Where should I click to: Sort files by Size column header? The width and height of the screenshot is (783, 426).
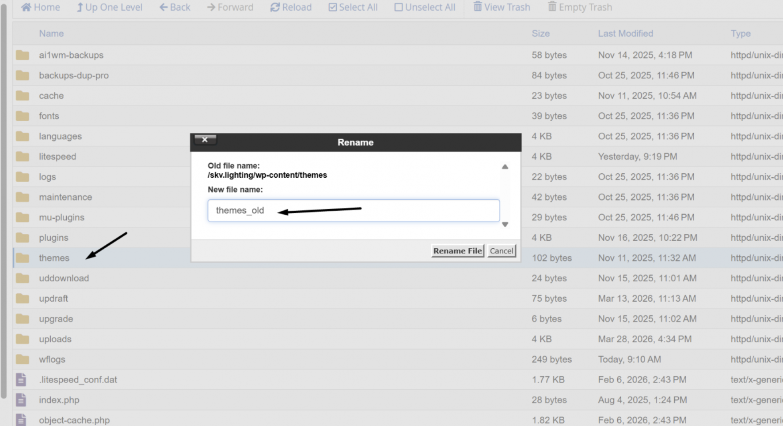[541, 34]
